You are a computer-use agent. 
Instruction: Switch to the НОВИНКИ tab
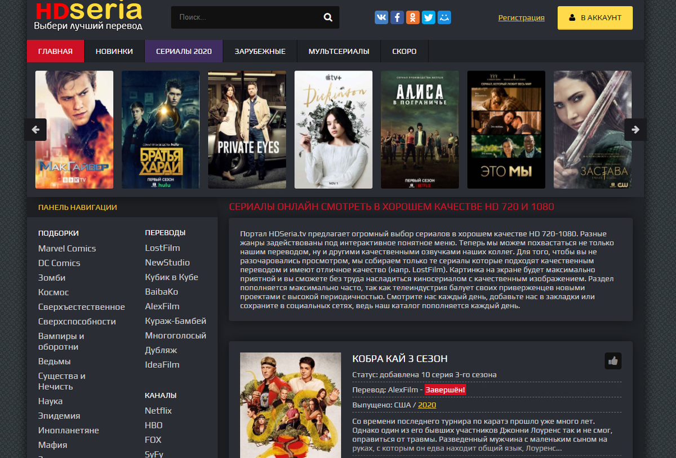click(x=115, y=51)
